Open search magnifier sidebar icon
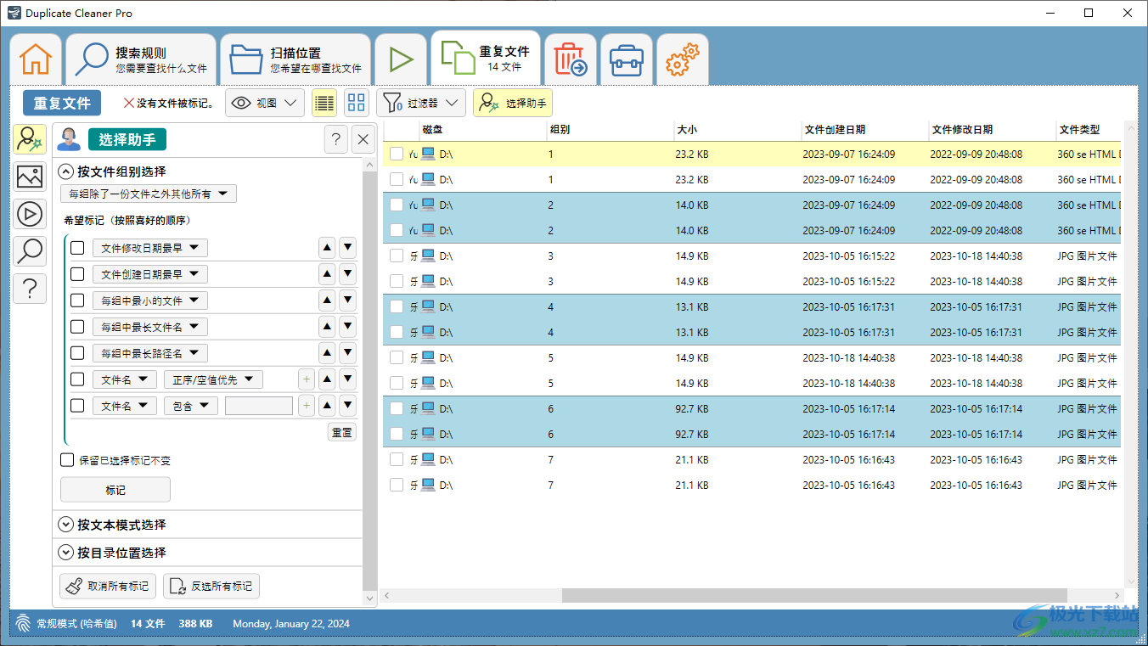The image size is (1148, 646). (x=30, y=251)
